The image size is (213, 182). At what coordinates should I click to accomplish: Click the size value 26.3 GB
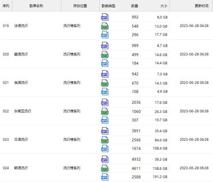click(x=161, y=111)
